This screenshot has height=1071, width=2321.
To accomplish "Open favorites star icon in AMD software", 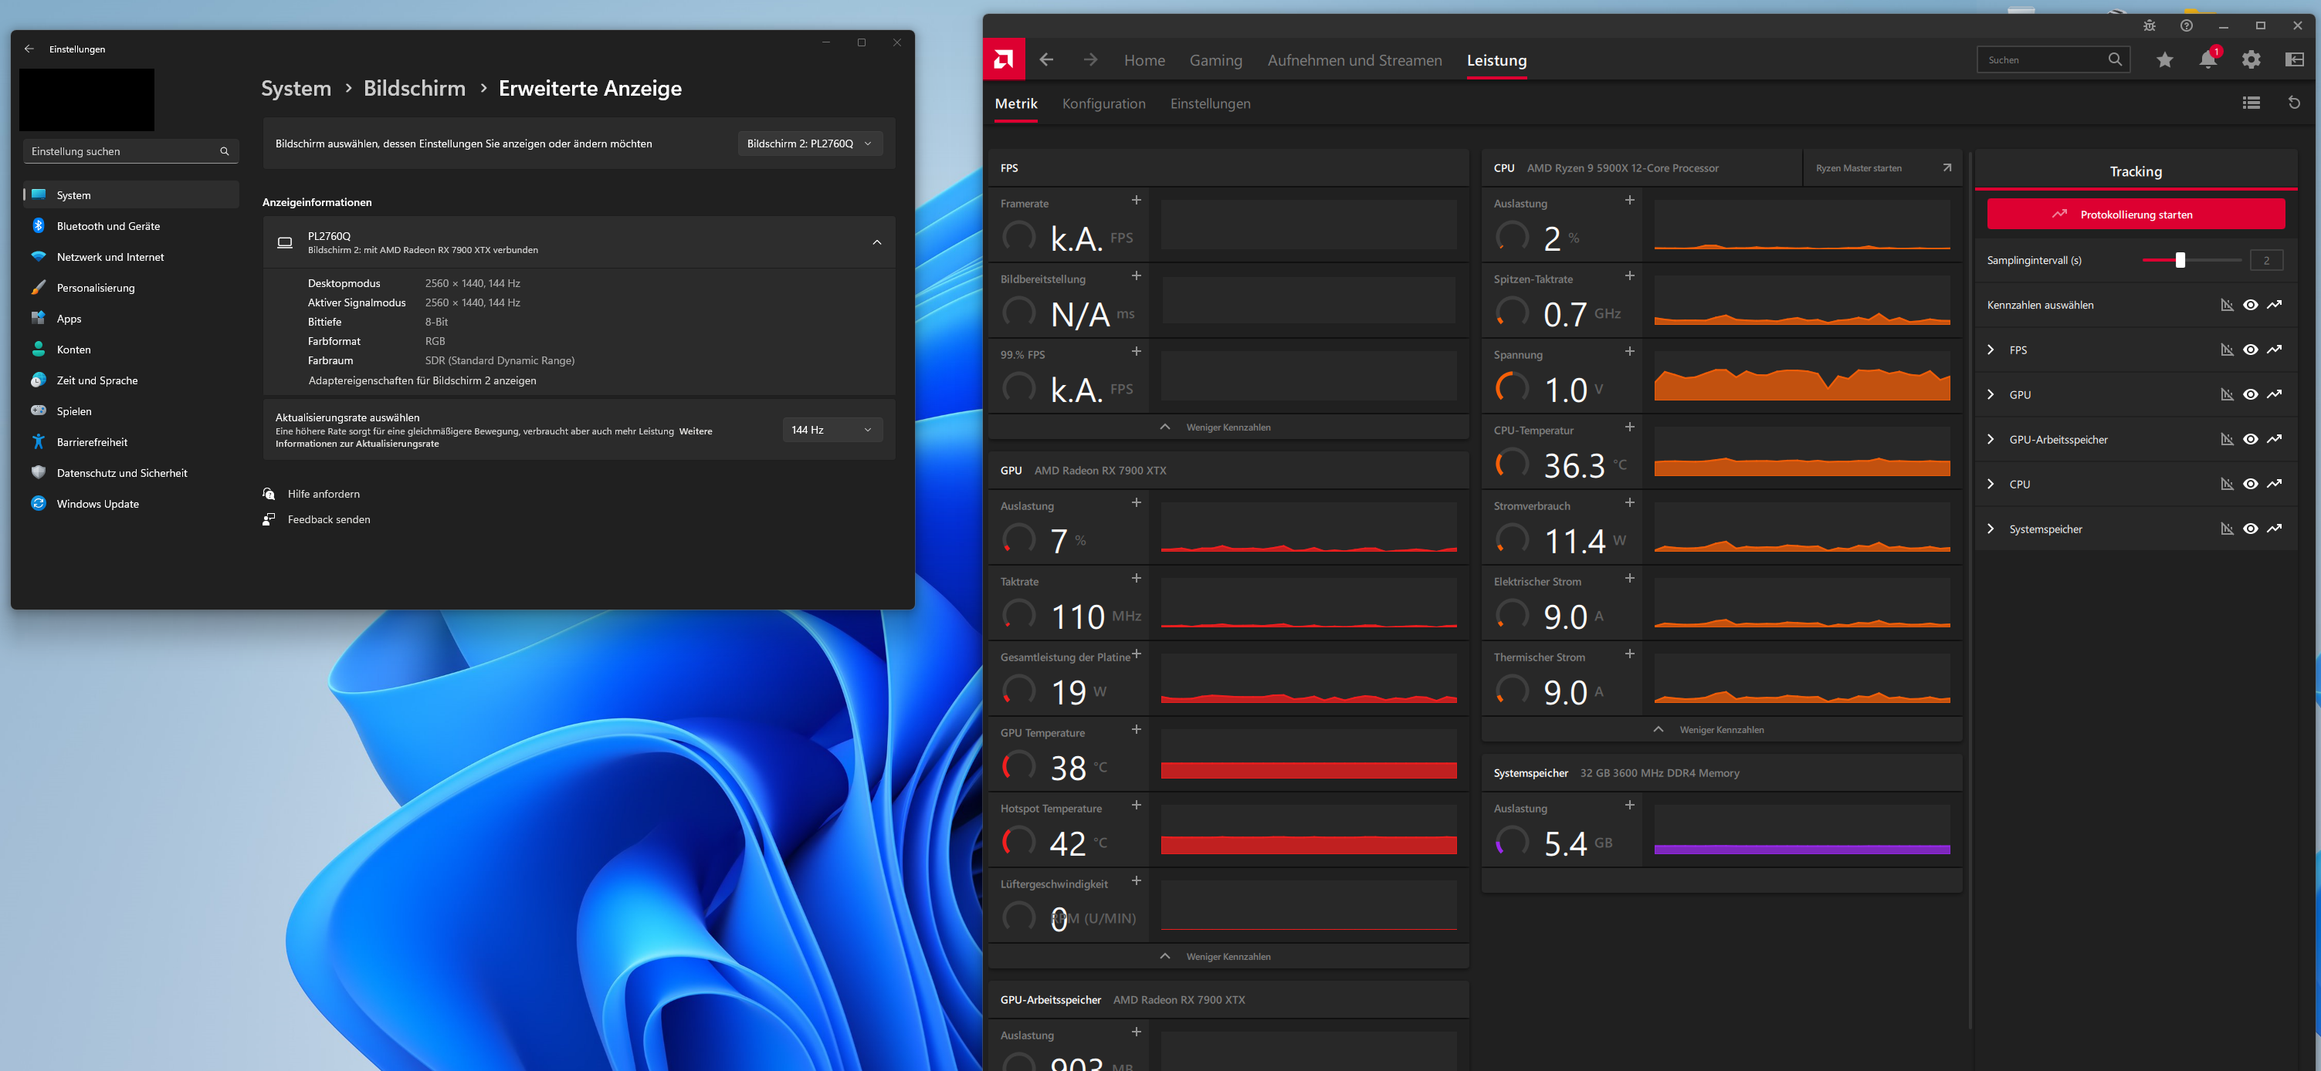I will coord(2164,59).
